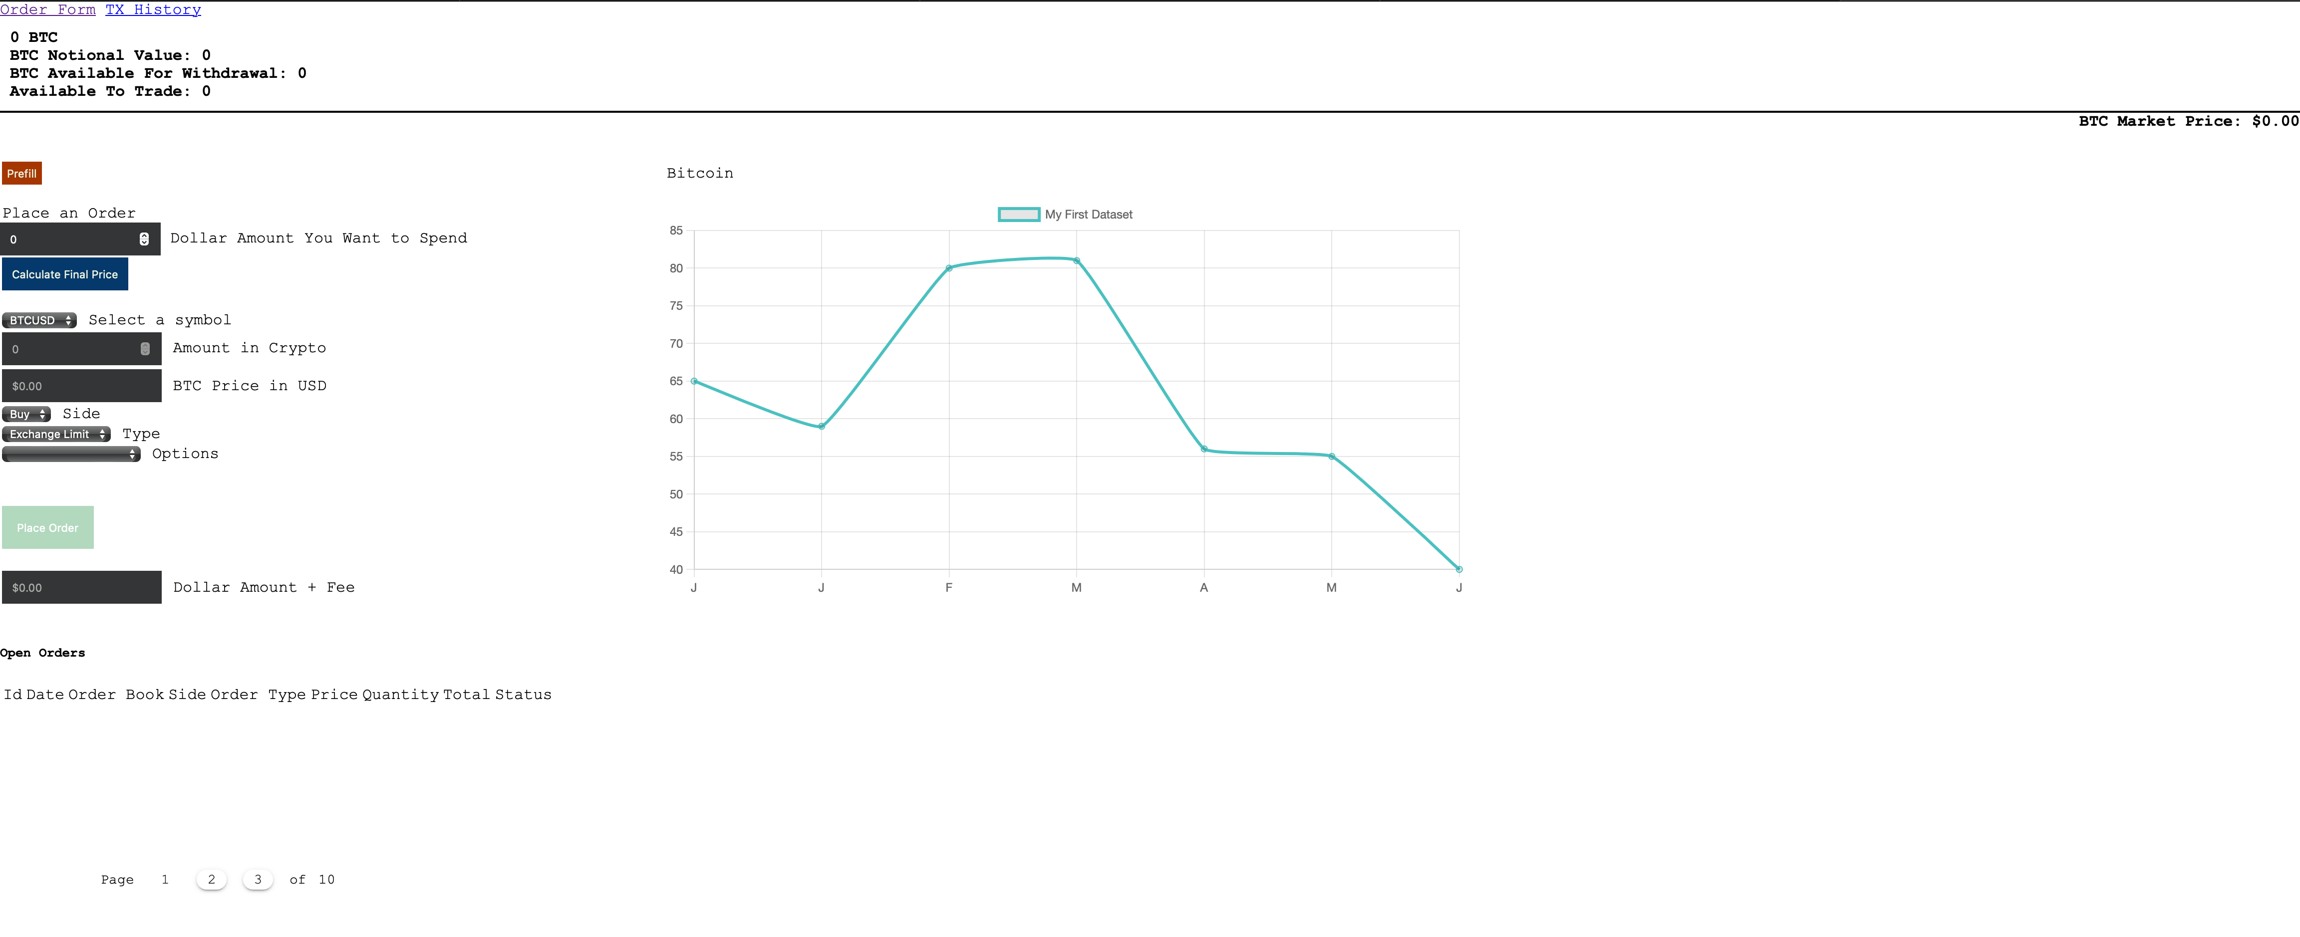Open the TX History link
This screenshot has height=937, width=2300.
pyautogui.click(x=153, y=9)
